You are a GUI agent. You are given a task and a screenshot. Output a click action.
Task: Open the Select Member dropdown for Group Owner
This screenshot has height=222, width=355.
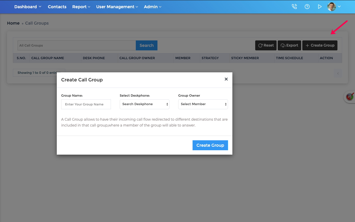pos(203,104)
